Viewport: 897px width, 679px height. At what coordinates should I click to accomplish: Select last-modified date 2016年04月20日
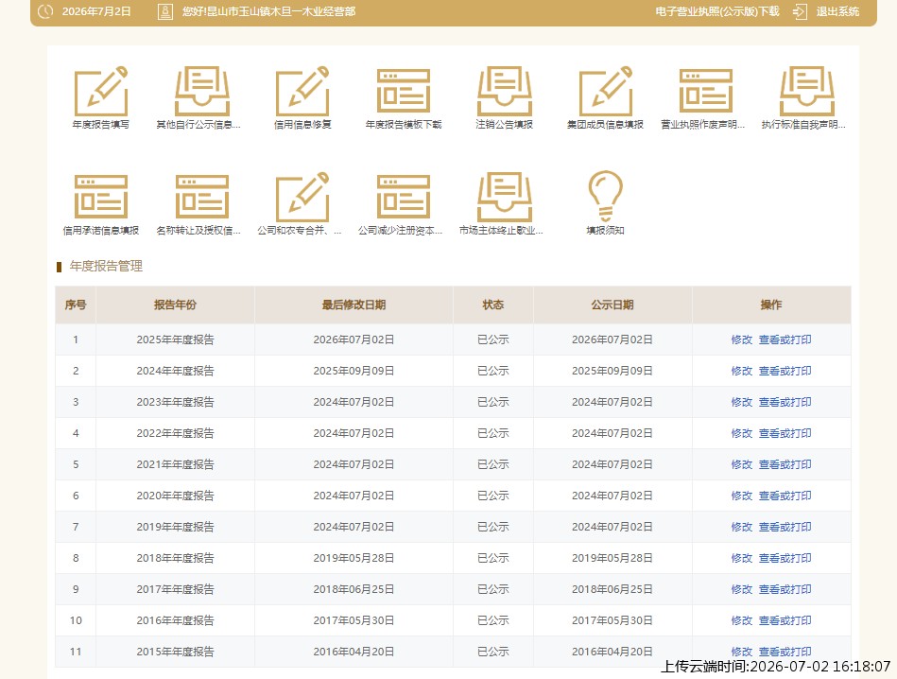tap(354, 652)
